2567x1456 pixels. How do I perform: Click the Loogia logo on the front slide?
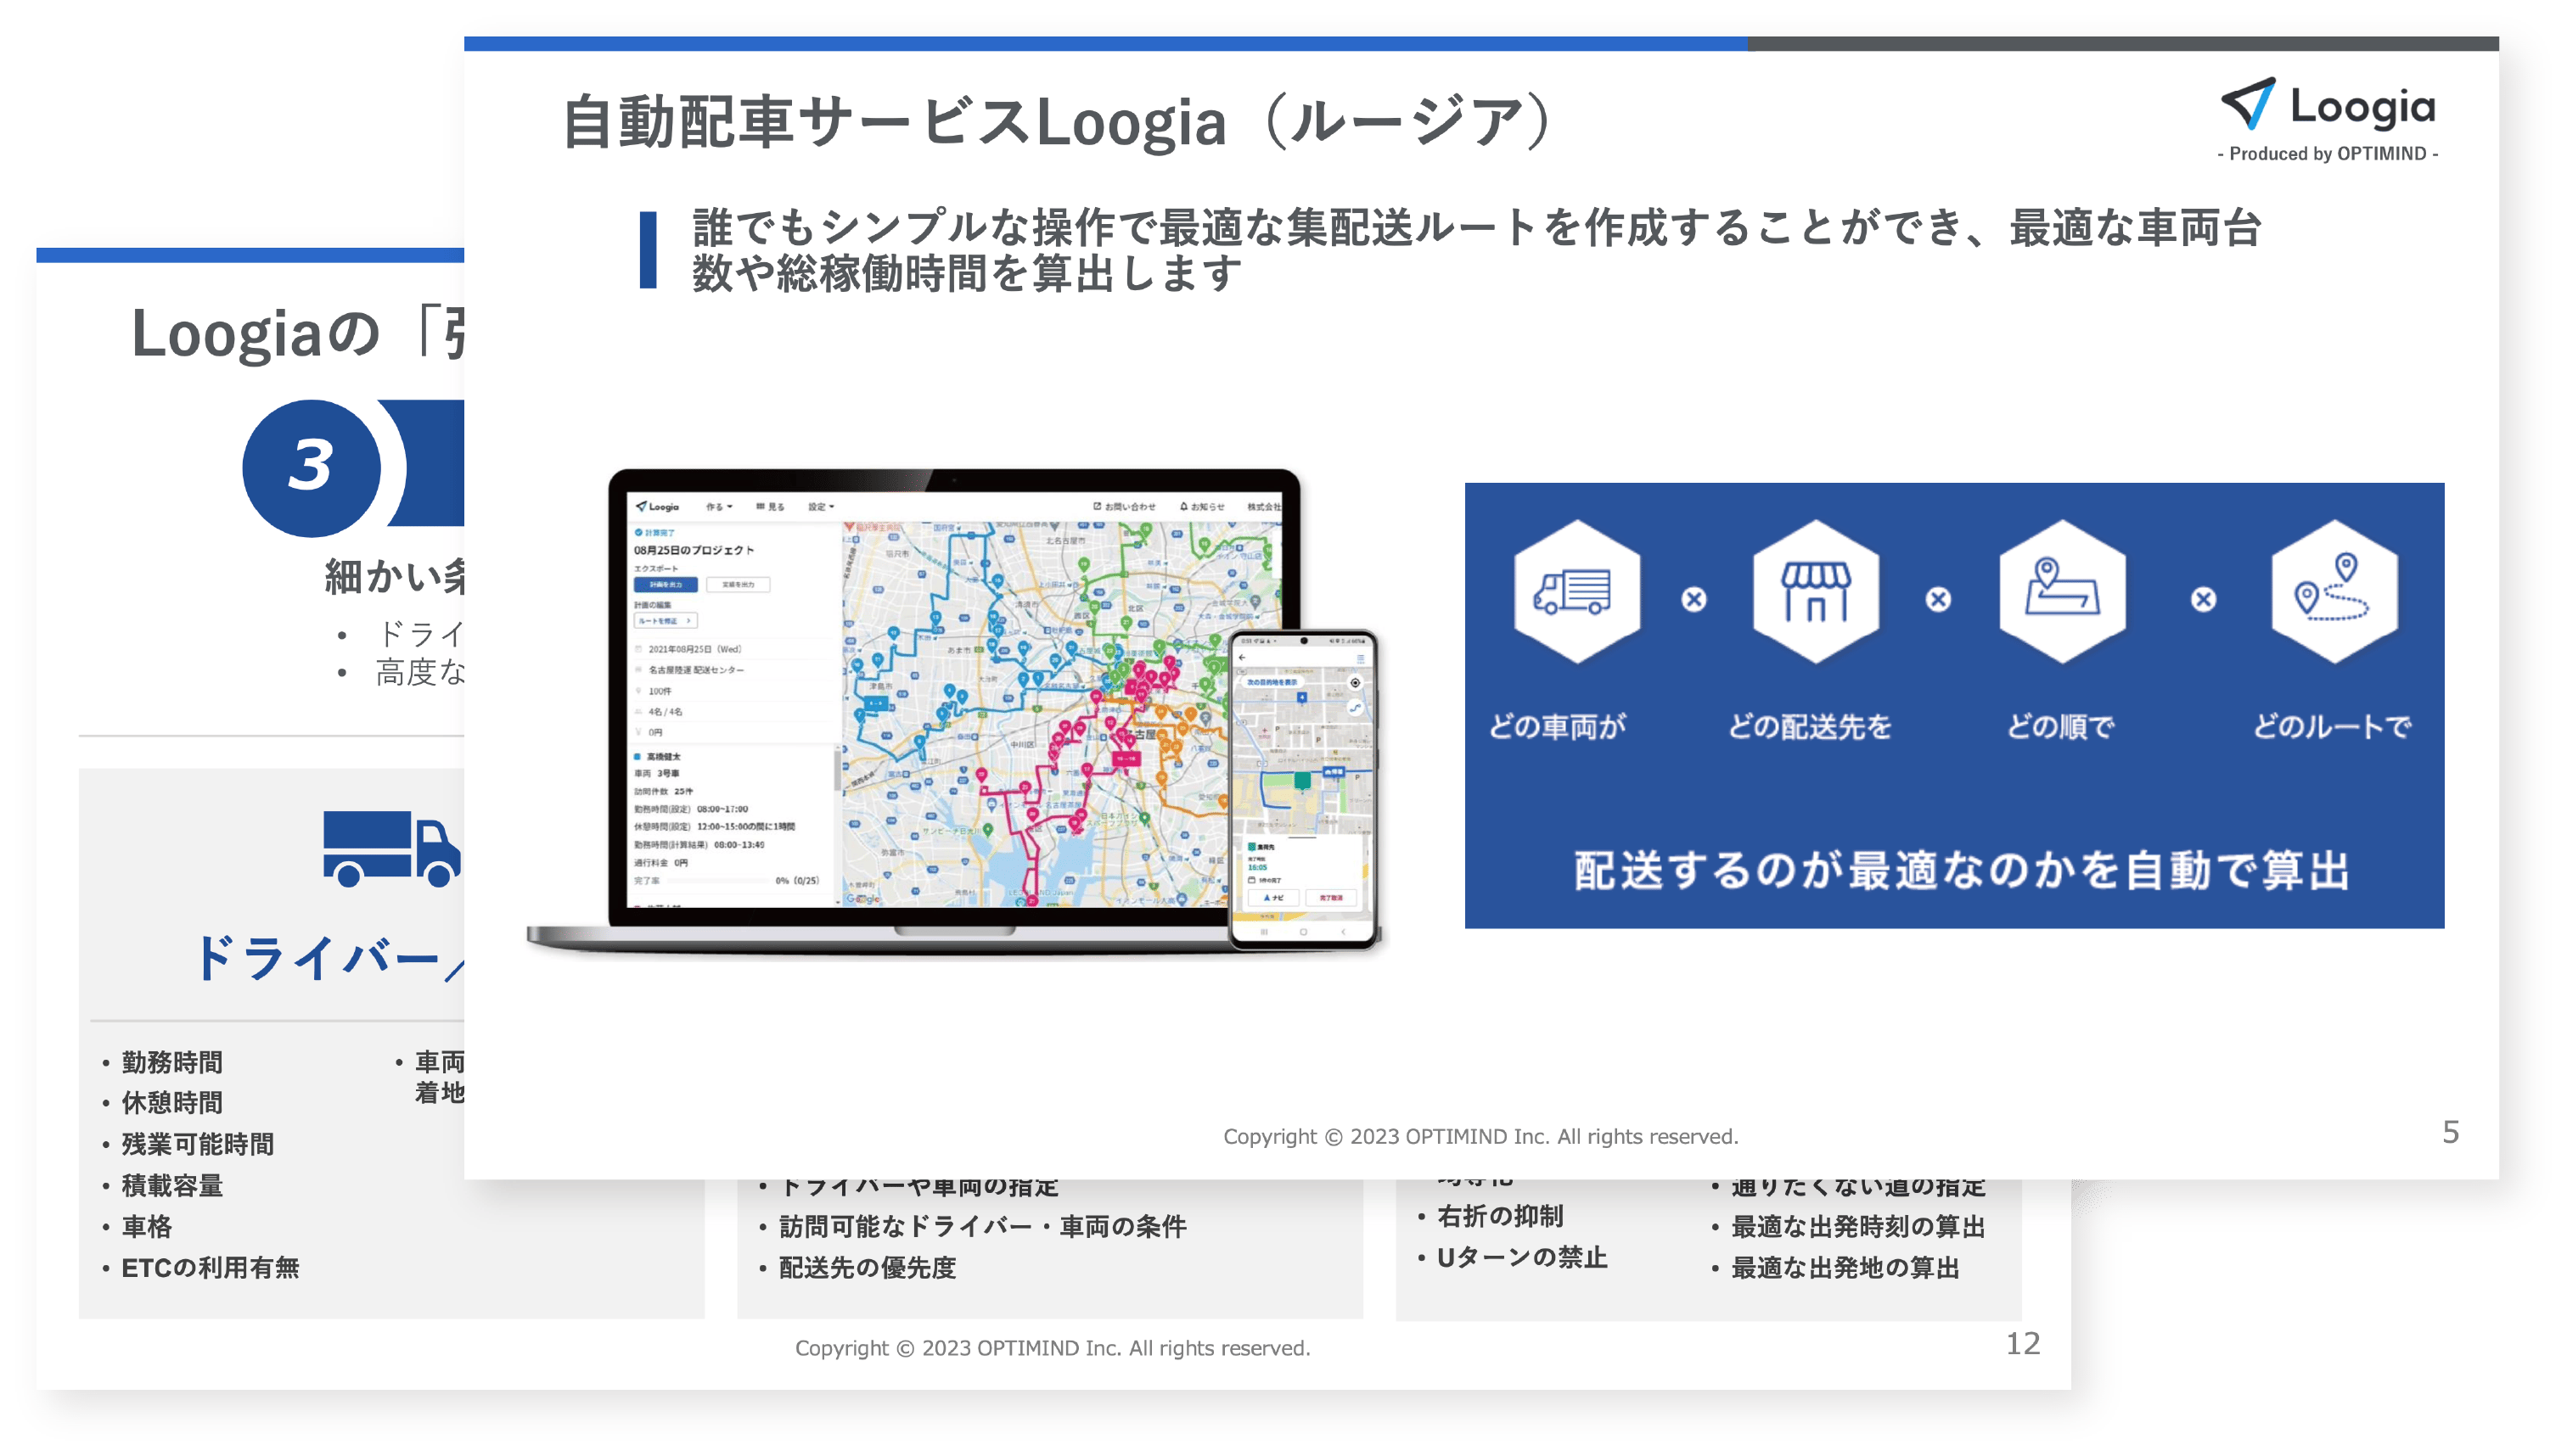(x=2327, y=119)
